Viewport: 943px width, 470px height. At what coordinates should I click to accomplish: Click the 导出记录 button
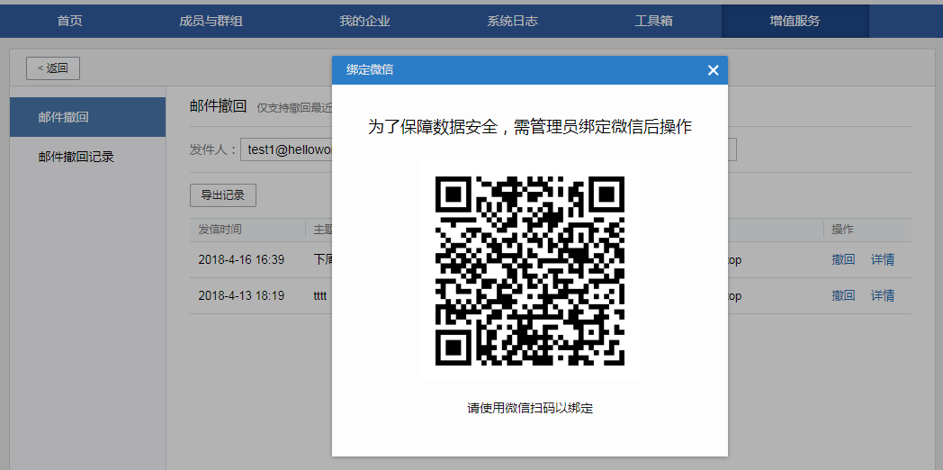click(223, 195)
